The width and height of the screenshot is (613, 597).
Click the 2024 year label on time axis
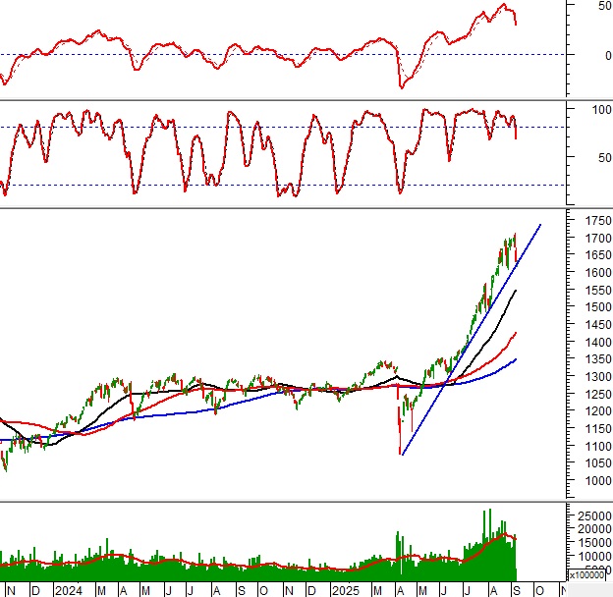[x=68, y=590]
